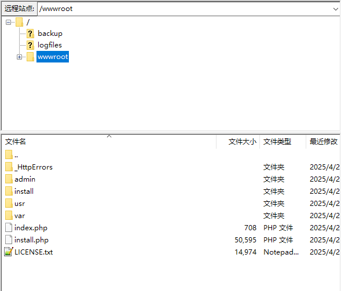This screenshot has height=291, width=341.
Task: Sort by the 文件名 column header
Action: point(109,142)
